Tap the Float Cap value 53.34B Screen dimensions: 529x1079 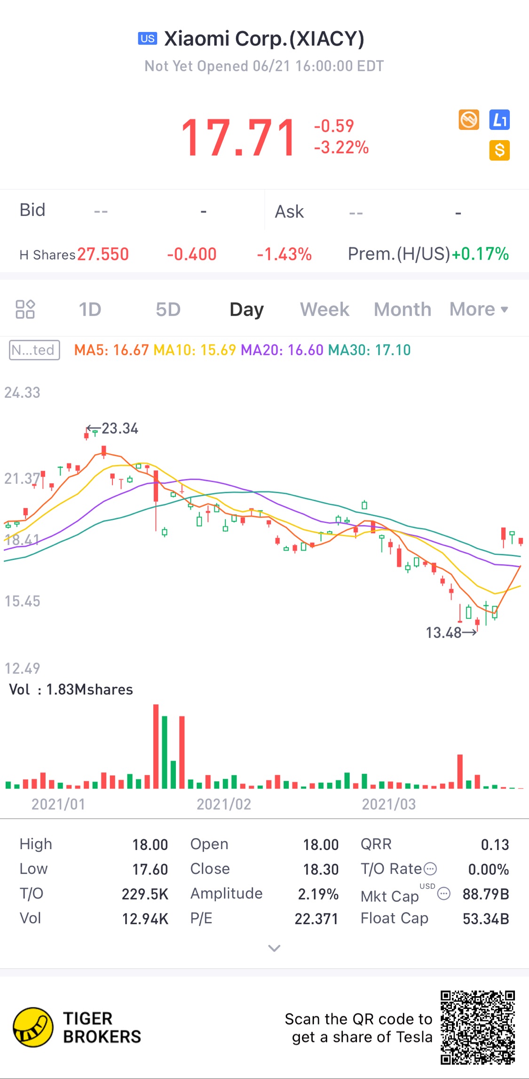486,919
